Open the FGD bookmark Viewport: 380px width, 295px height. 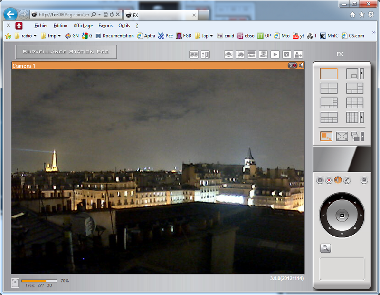pyautogui.click(x=184, y=36)
